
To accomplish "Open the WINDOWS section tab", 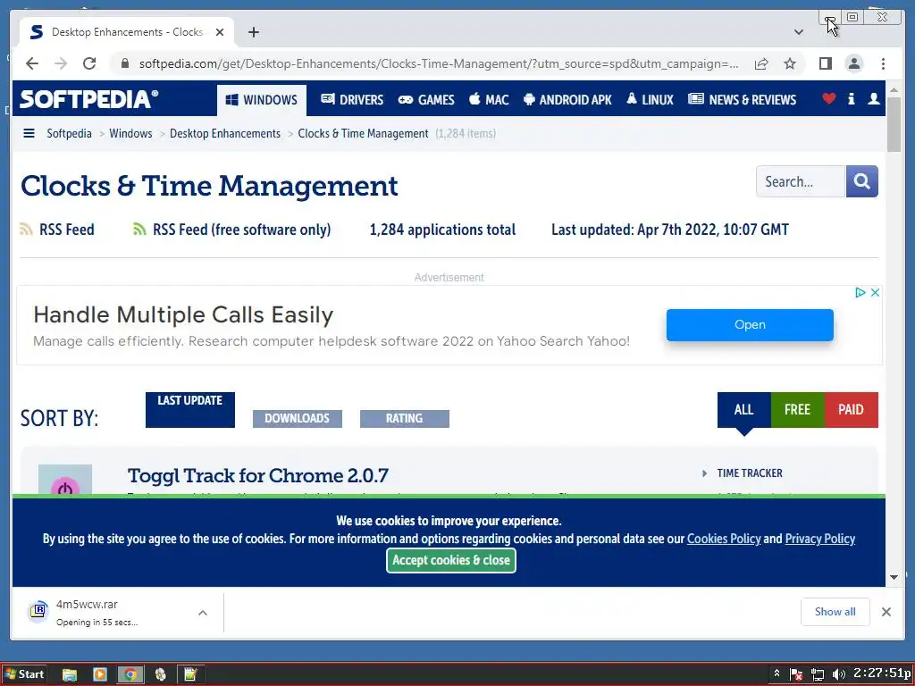I will click(262, 100).
